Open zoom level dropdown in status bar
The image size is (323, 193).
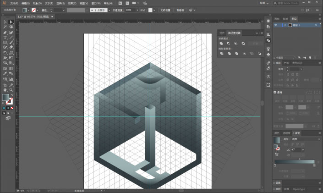[28, 191]
